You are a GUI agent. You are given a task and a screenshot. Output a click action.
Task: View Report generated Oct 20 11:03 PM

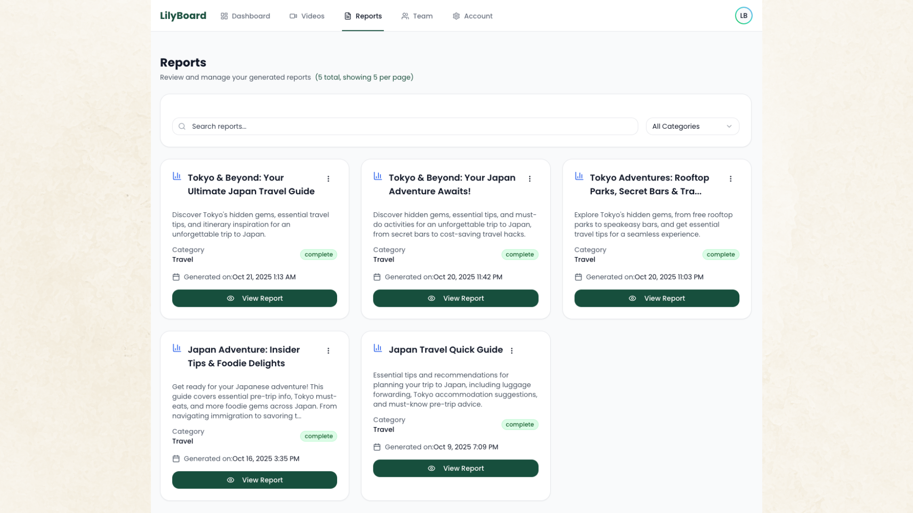656,298
